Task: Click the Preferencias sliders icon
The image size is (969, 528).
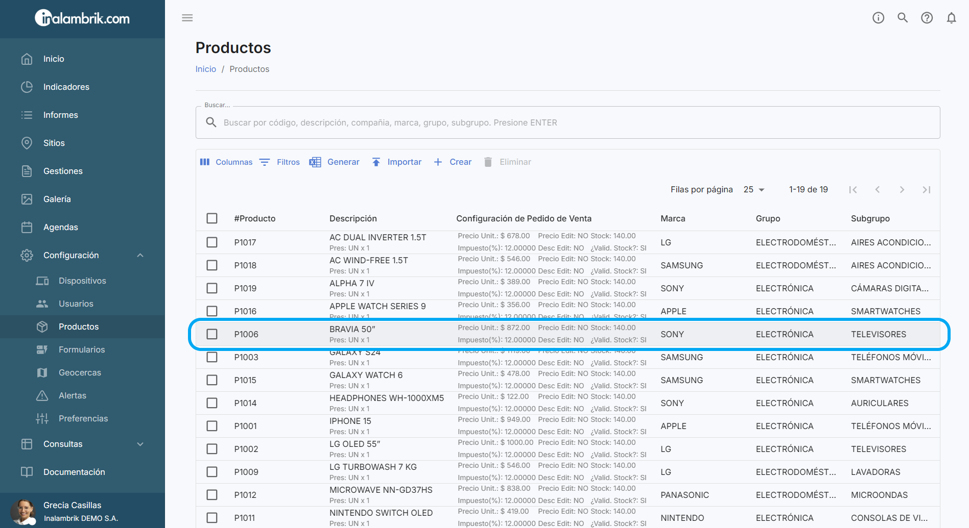Action: click(x=42, y=418)
